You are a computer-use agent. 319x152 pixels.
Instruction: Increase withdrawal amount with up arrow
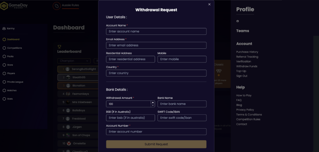coord(153,102)
